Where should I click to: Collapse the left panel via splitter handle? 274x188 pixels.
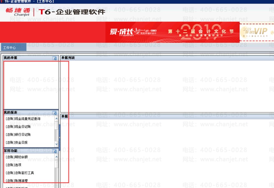[59, 138]
